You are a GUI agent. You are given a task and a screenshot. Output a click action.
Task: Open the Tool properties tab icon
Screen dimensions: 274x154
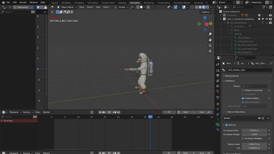coord(218,64)
